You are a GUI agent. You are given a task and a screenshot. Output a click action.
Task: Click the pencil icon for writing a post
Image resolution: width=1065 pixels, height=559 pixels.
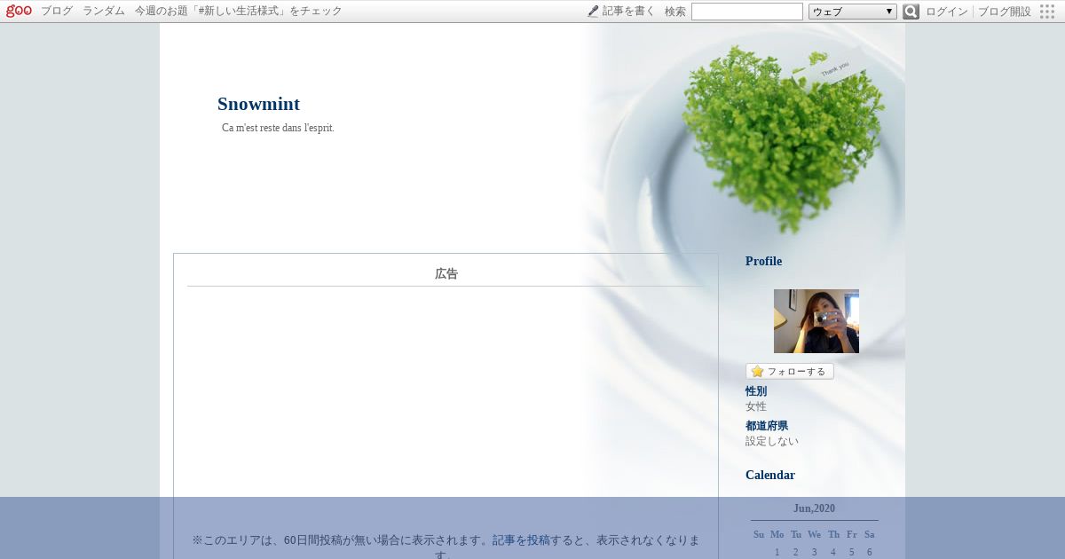(x=593, y=12)
